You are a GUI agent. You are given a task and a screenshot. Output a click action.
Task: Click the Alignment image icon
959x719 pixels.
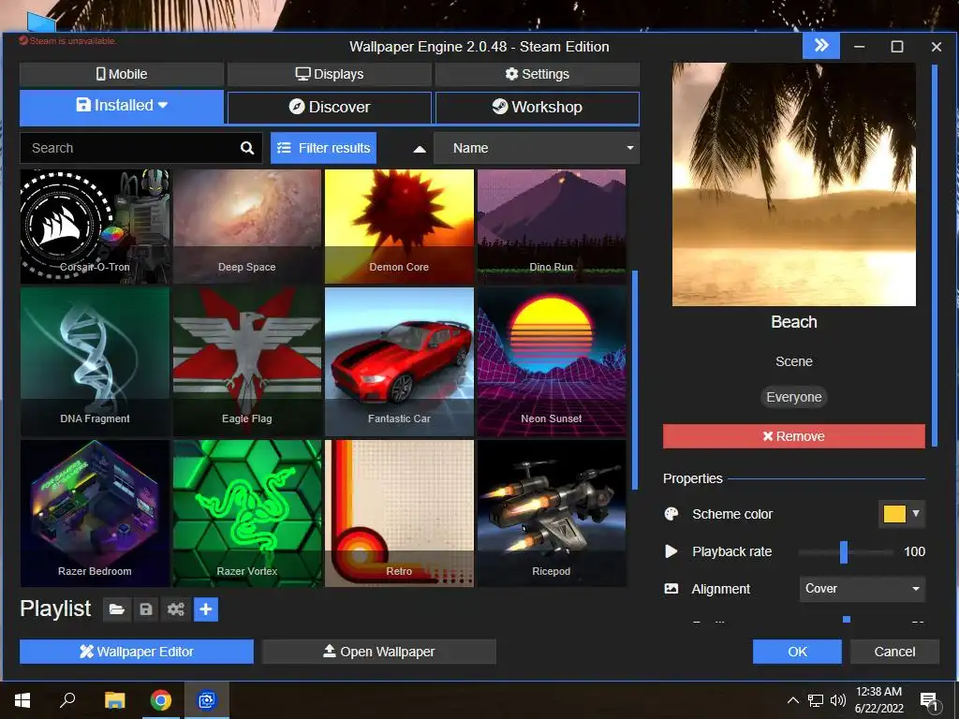(x=671, y=589)
